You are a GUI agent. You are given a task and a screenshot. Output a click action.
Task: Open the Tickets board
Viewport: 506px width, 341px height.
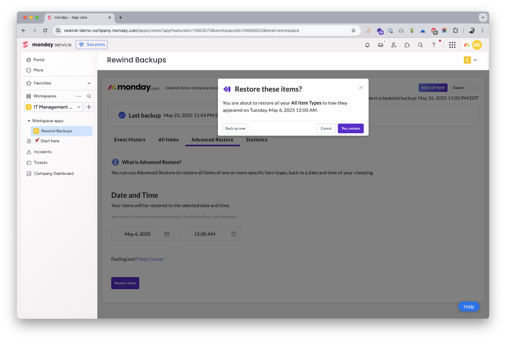tap(41, 163)
